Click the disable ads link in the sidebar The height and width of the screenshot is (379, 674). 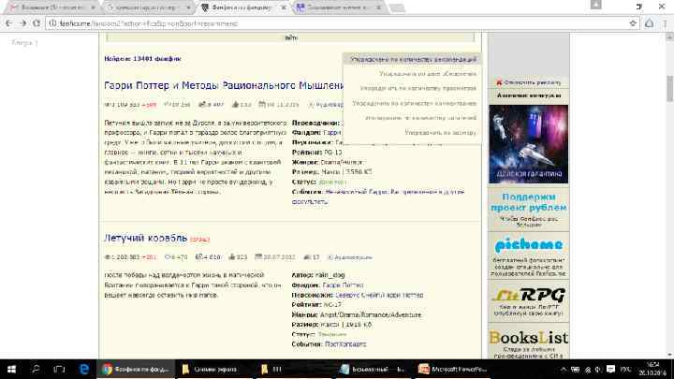[x=529, y=82]
